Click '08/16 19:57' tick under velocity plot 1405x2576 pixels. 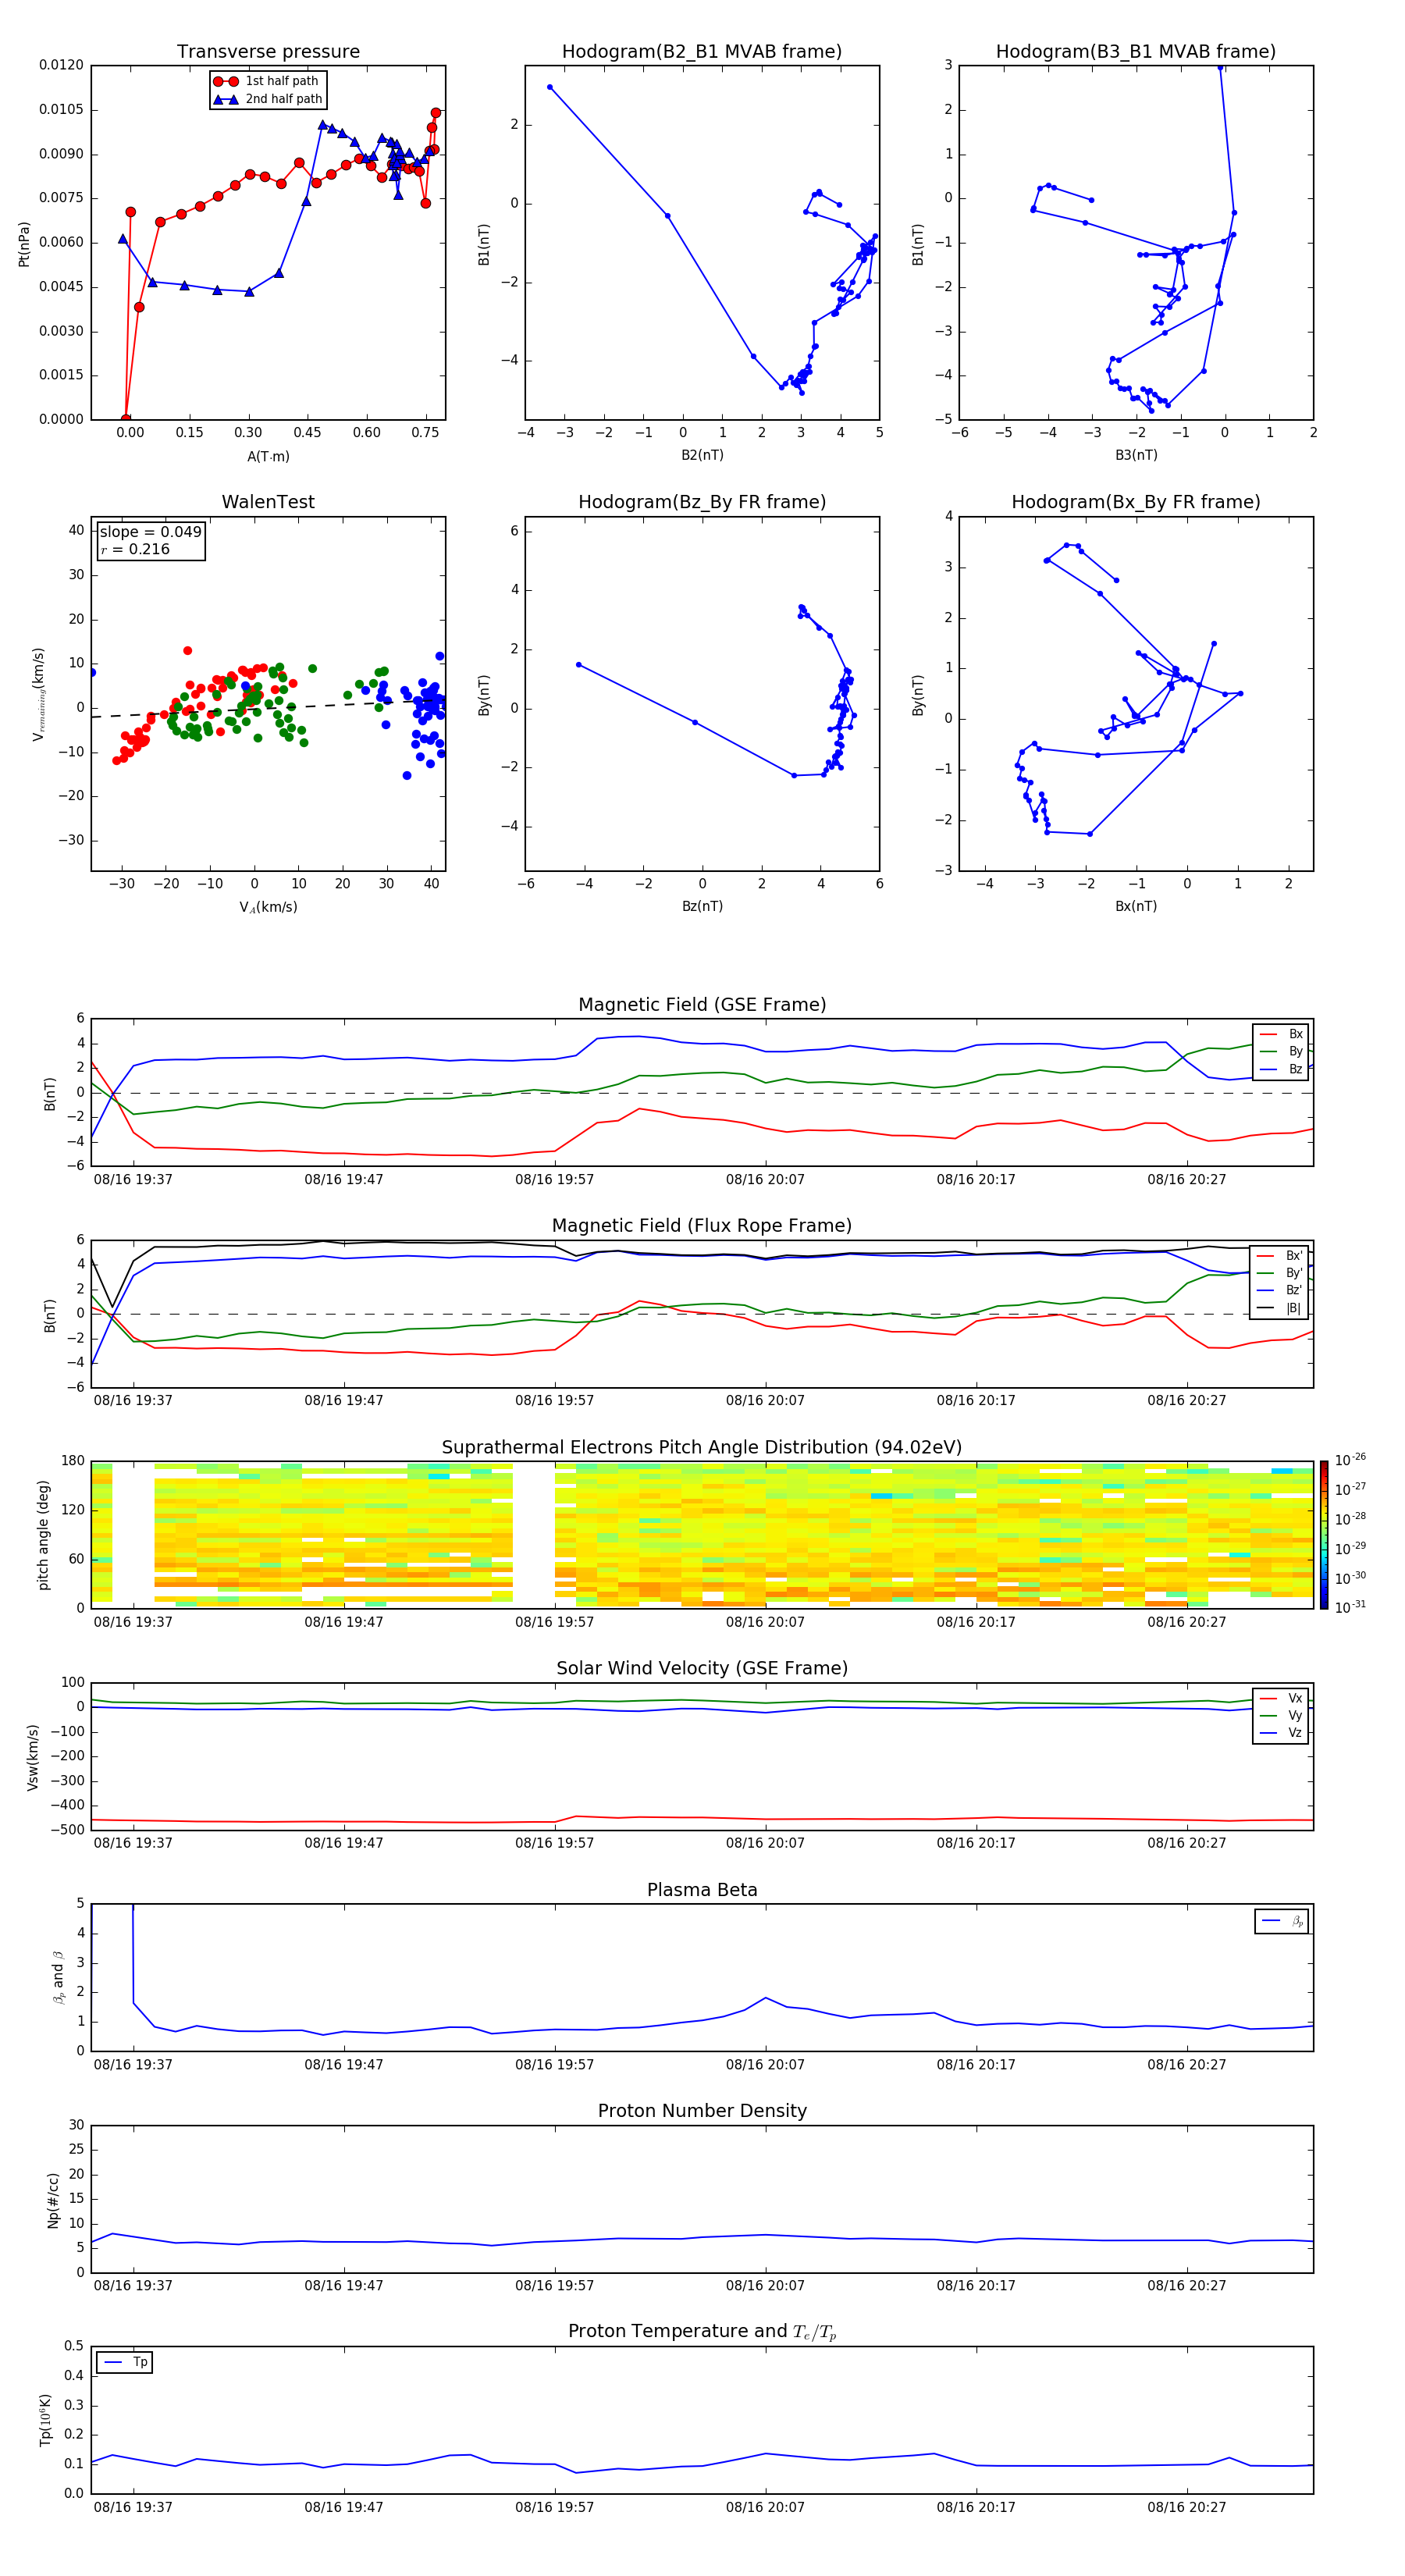554,1843
